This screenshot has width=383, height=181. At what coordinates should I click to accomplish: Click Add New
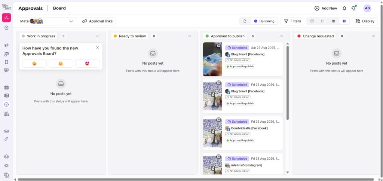pyautogui.click(x=326, y=8)
